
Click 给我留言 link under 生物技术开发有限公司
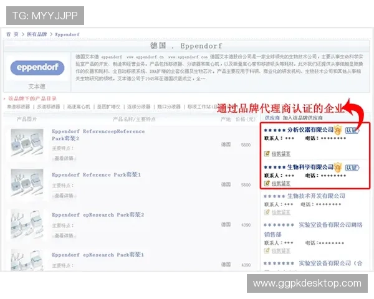[x=281, y=212]
